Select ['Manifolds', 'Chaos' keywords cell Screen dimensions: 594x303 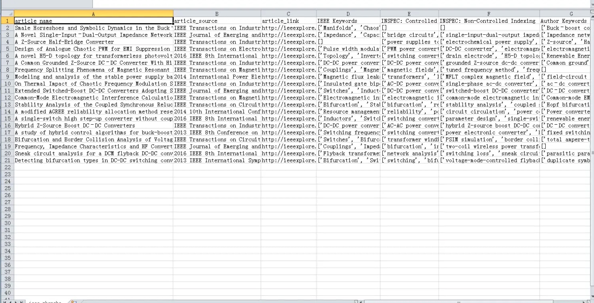tap(348, 28)
